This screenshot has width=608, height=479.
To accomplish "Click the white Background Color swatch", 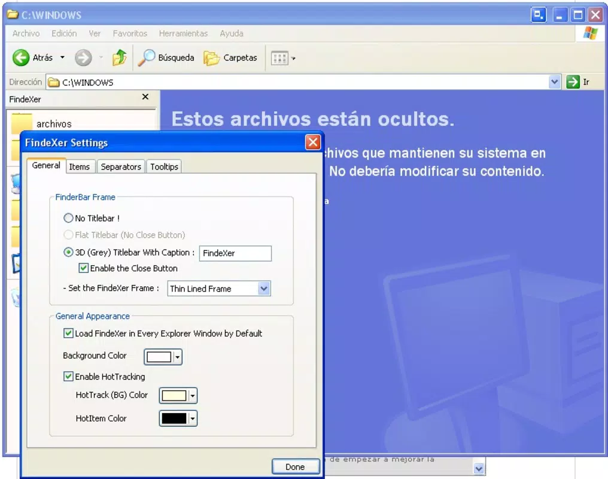I will [159, 357].
